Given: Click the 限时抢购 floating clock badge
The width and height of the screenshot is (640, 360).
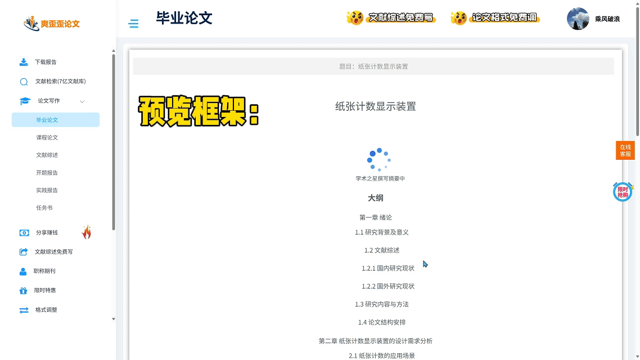Looking at the screenshot, I should [623, 192].
